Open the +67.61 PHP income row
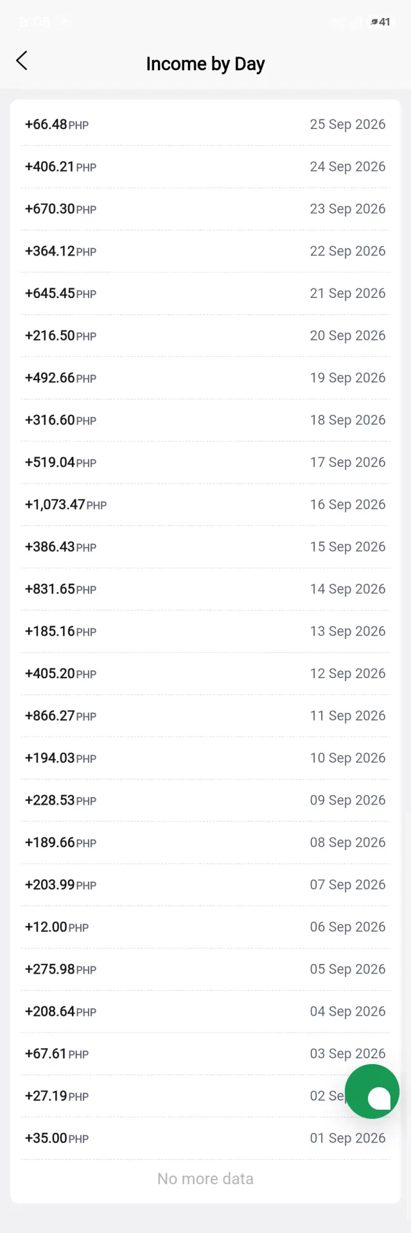The width and height of the screenshot is (411, 1233). point(205,1054)
